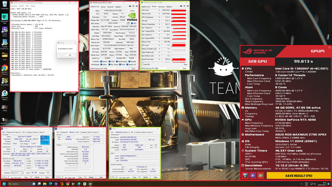332x187 pixels.
Task: Open Tools dropdown arrow in CPU-Z Memory window
Action: coord(85,177)
